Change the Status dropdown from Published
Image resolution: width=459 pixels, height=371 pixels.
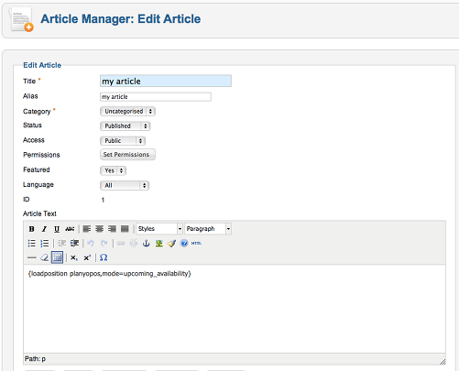[126, 125]
